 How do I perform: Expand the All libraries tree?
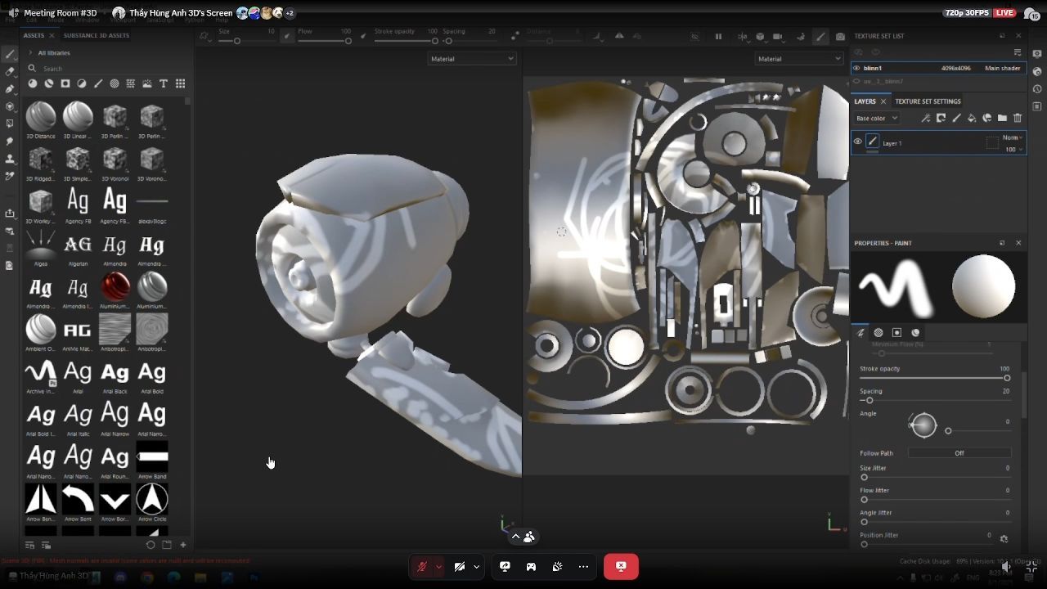(31, 53)
